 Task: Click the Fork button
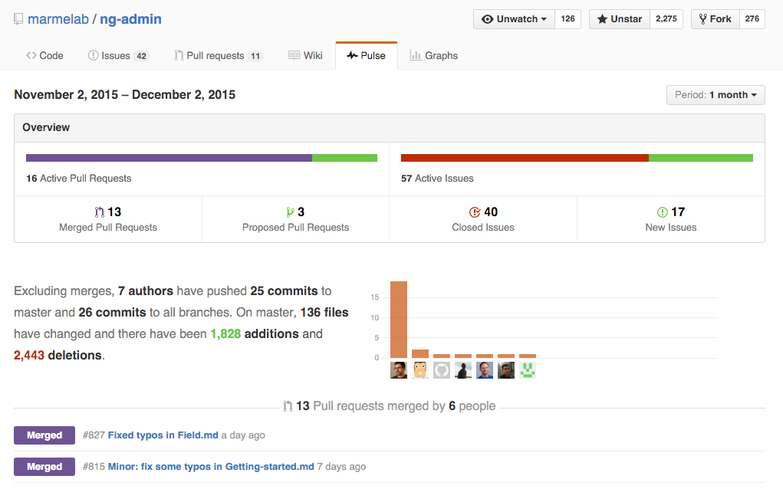715,19
